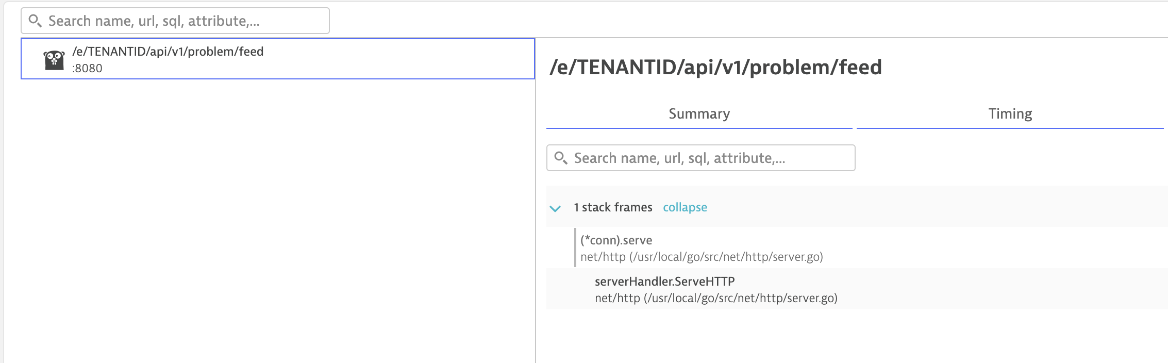
Task: Click the server.go path under serverHandler.ServeHTTP
Action: (716, 298)
